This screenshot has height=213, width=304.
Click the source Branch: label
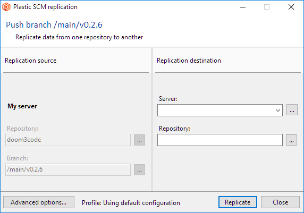click(18, 158)
